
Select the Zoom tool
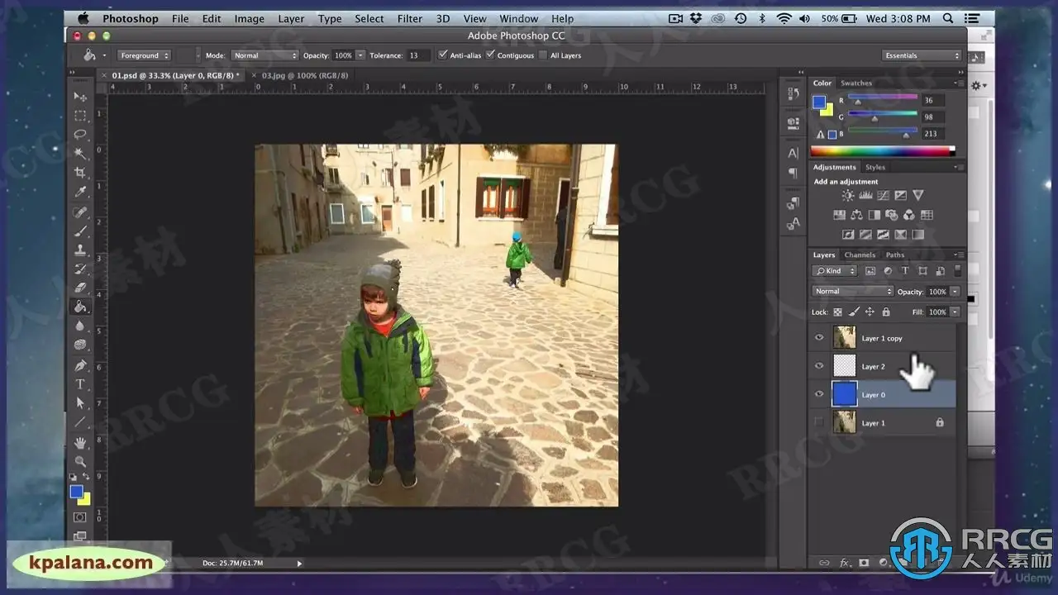tap(80, 461)
